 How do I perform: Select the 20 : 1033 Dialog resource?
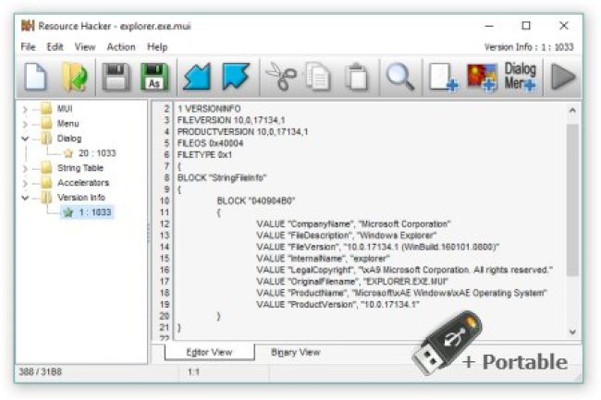(96, 153)
